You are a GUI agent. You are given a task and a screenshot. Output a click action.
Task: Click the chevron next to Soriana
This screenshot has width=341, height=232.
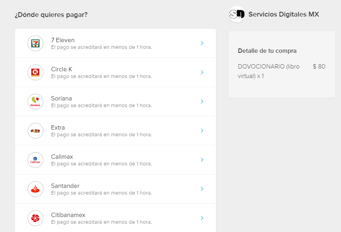click(202, 102)
